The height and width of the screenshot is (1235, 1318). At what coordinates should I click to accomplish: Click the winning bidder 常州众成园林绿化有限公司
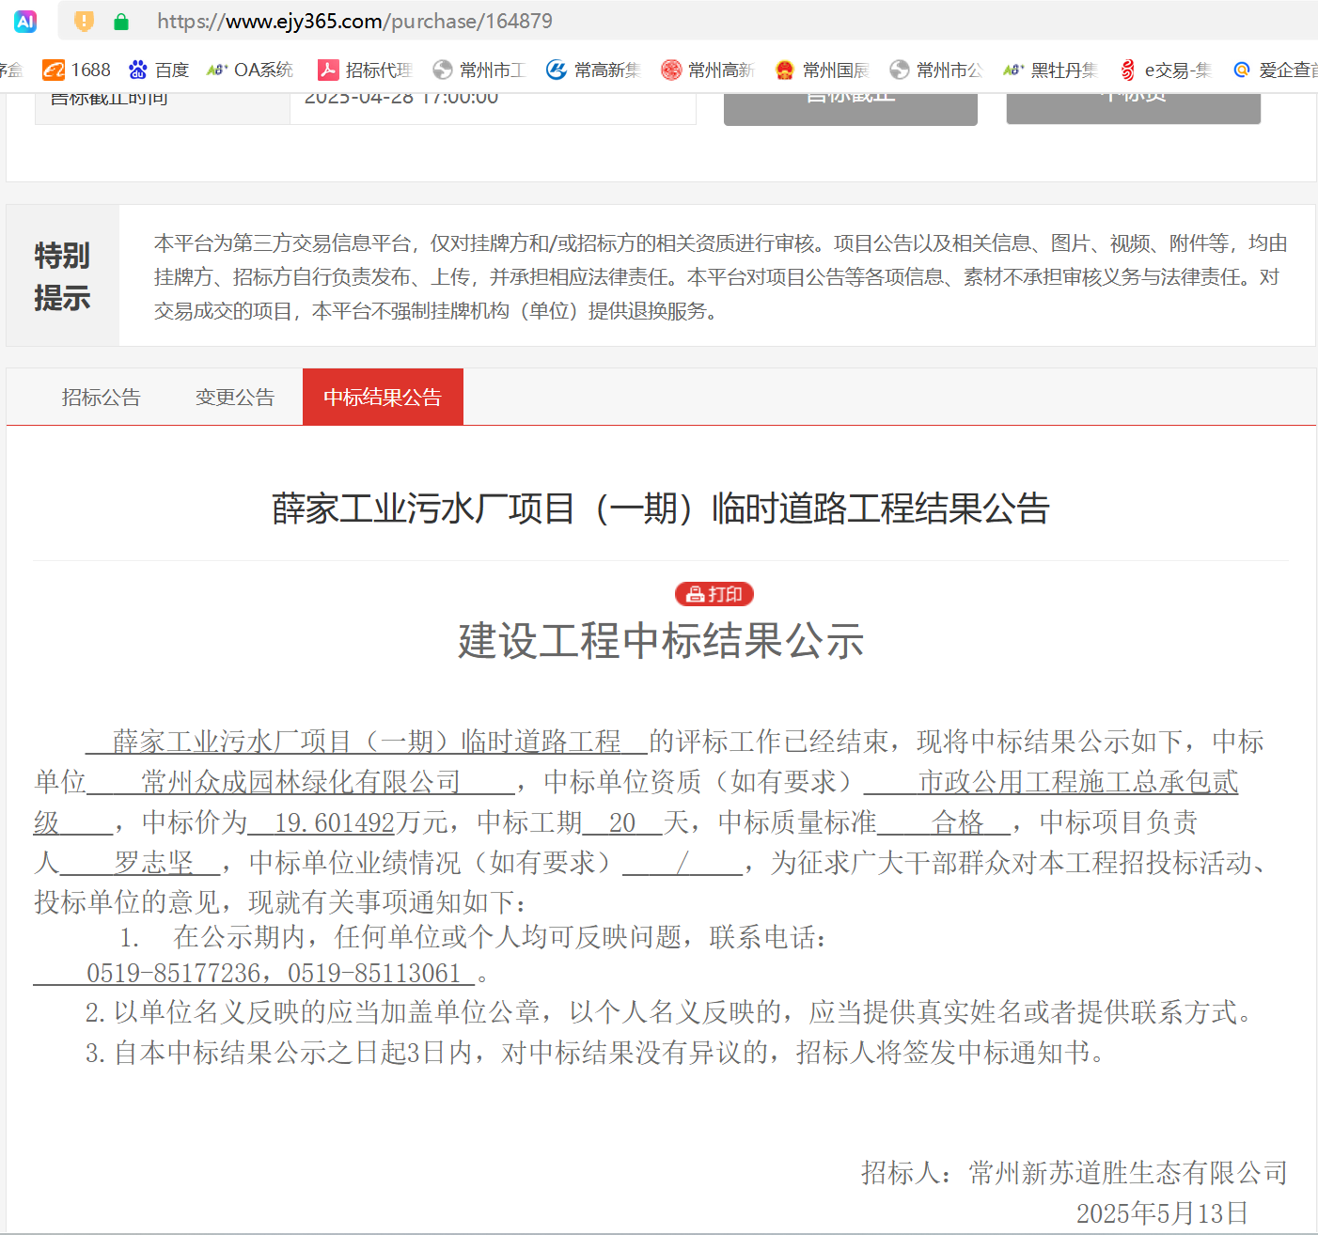coord(301,782)
